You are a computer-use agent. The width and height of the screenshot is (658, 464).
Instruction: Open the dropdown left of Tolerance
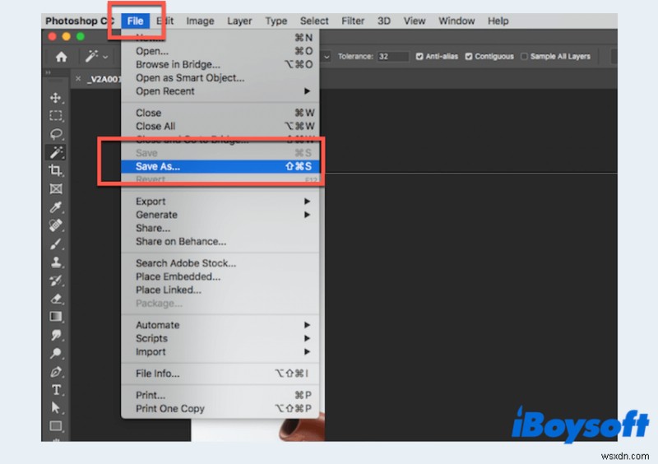(x=326, y=56)
